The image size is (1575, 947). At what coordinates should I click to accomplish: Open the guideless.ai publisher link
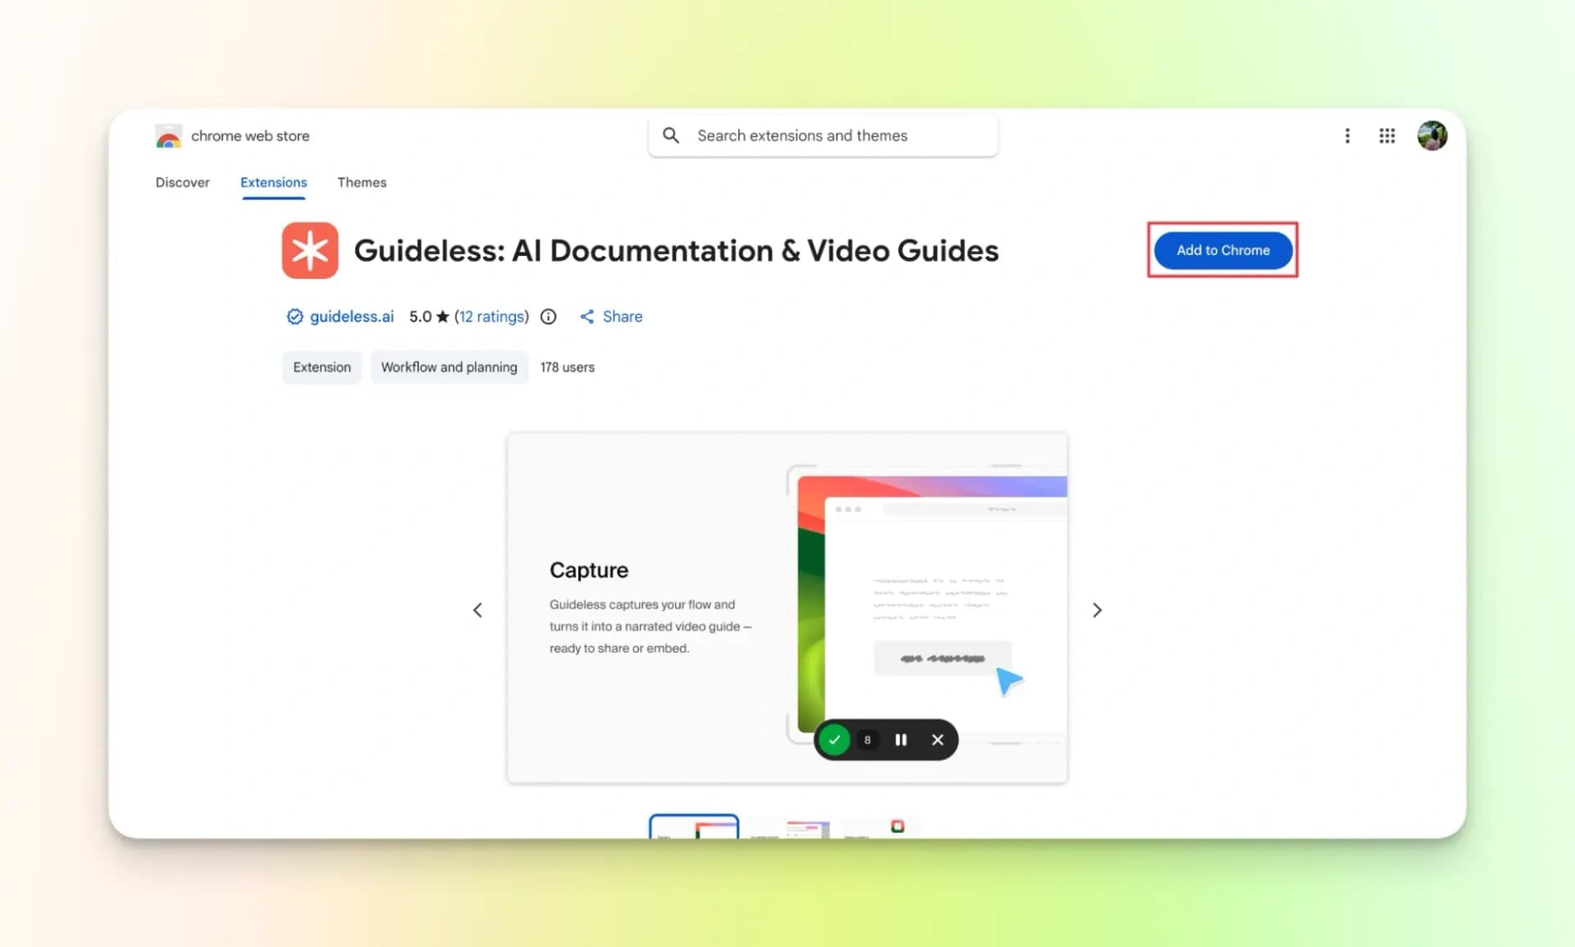tap(351, 316)
